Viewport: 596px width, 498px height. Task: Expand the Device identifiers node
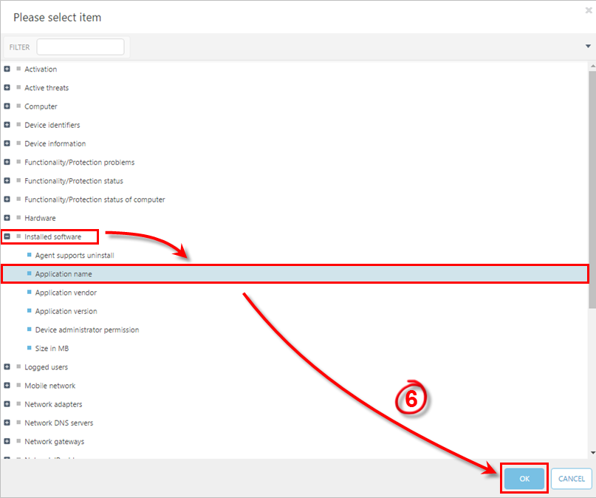coord(7,126)
